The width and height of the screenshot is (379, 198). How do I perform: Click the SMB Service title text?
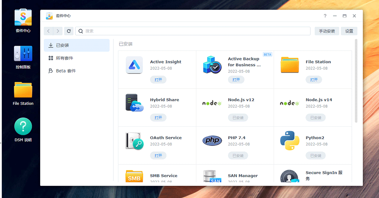(164, 176)
